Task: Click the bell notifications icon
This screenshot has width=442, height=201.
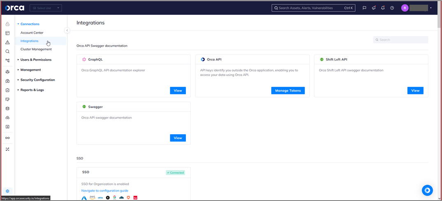Action: pos(383,8)
